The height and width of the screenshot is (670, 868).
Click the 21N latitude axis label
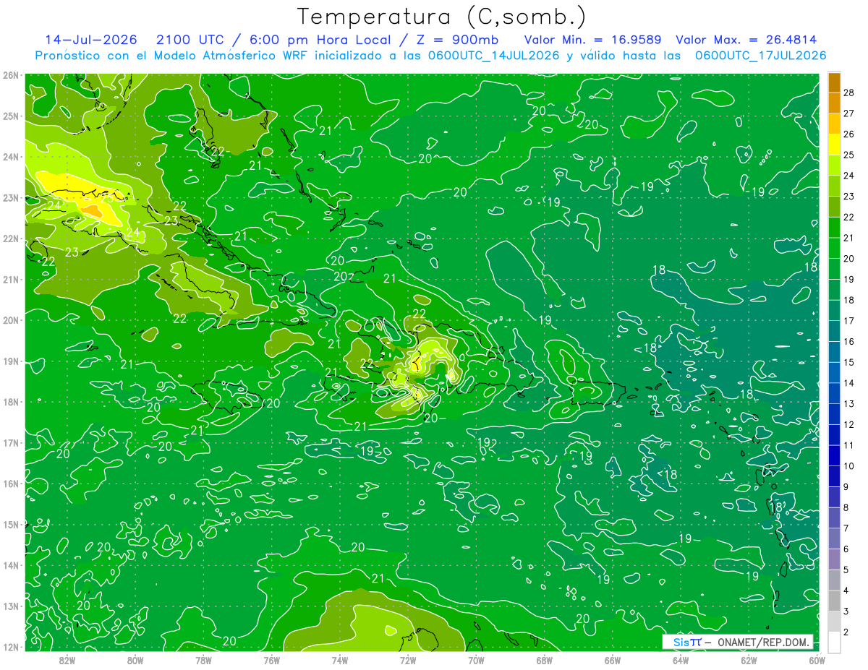10,279
